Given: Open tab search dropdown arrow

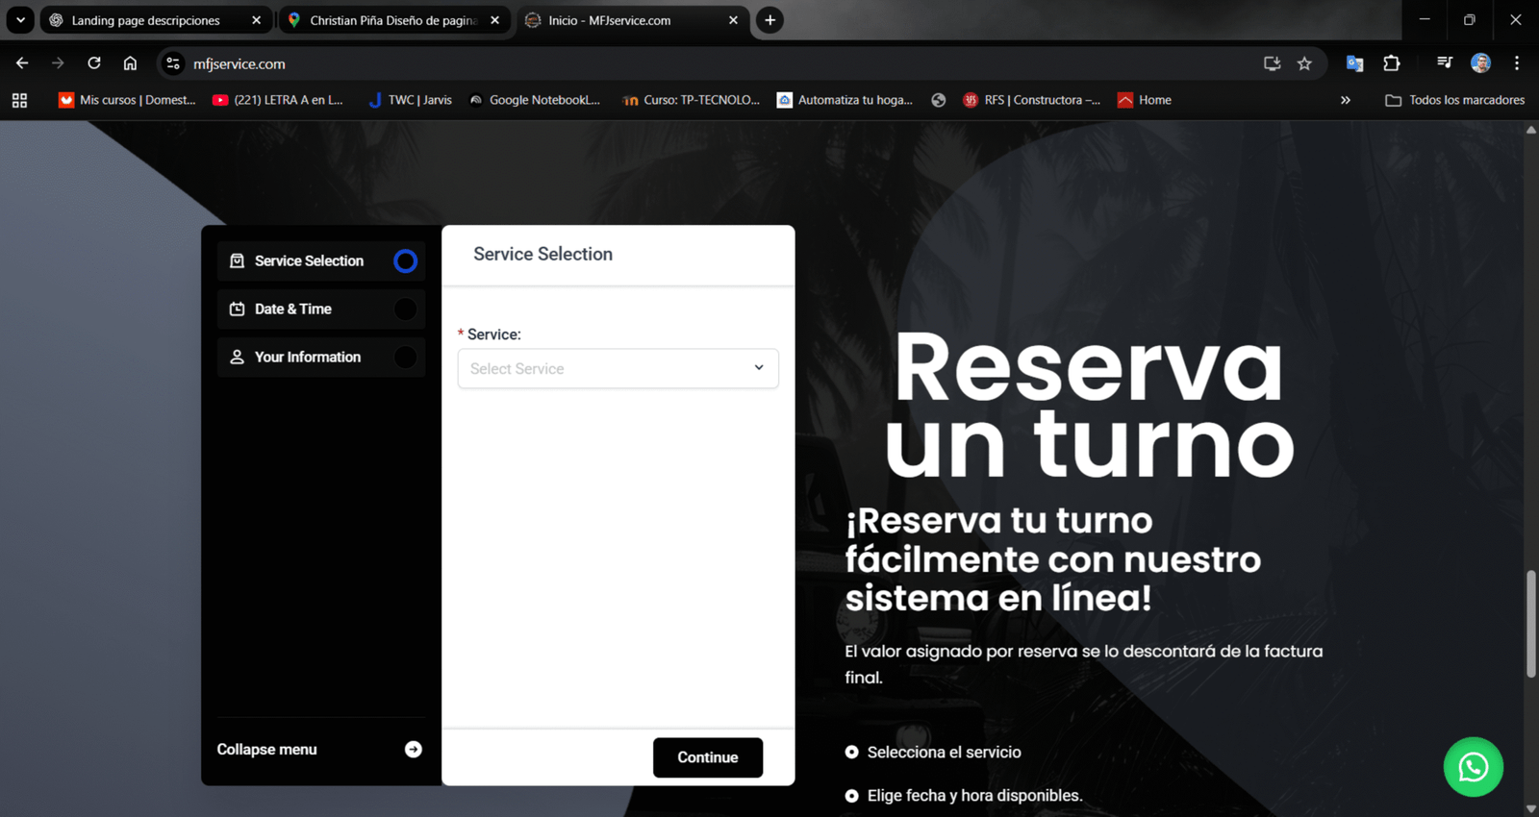Looking at the screenshot, I should coord(20,20).
